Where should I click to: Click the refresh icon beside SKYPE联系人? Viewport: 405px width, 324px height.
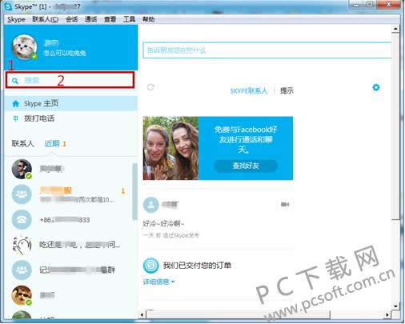tap(150, 87)
